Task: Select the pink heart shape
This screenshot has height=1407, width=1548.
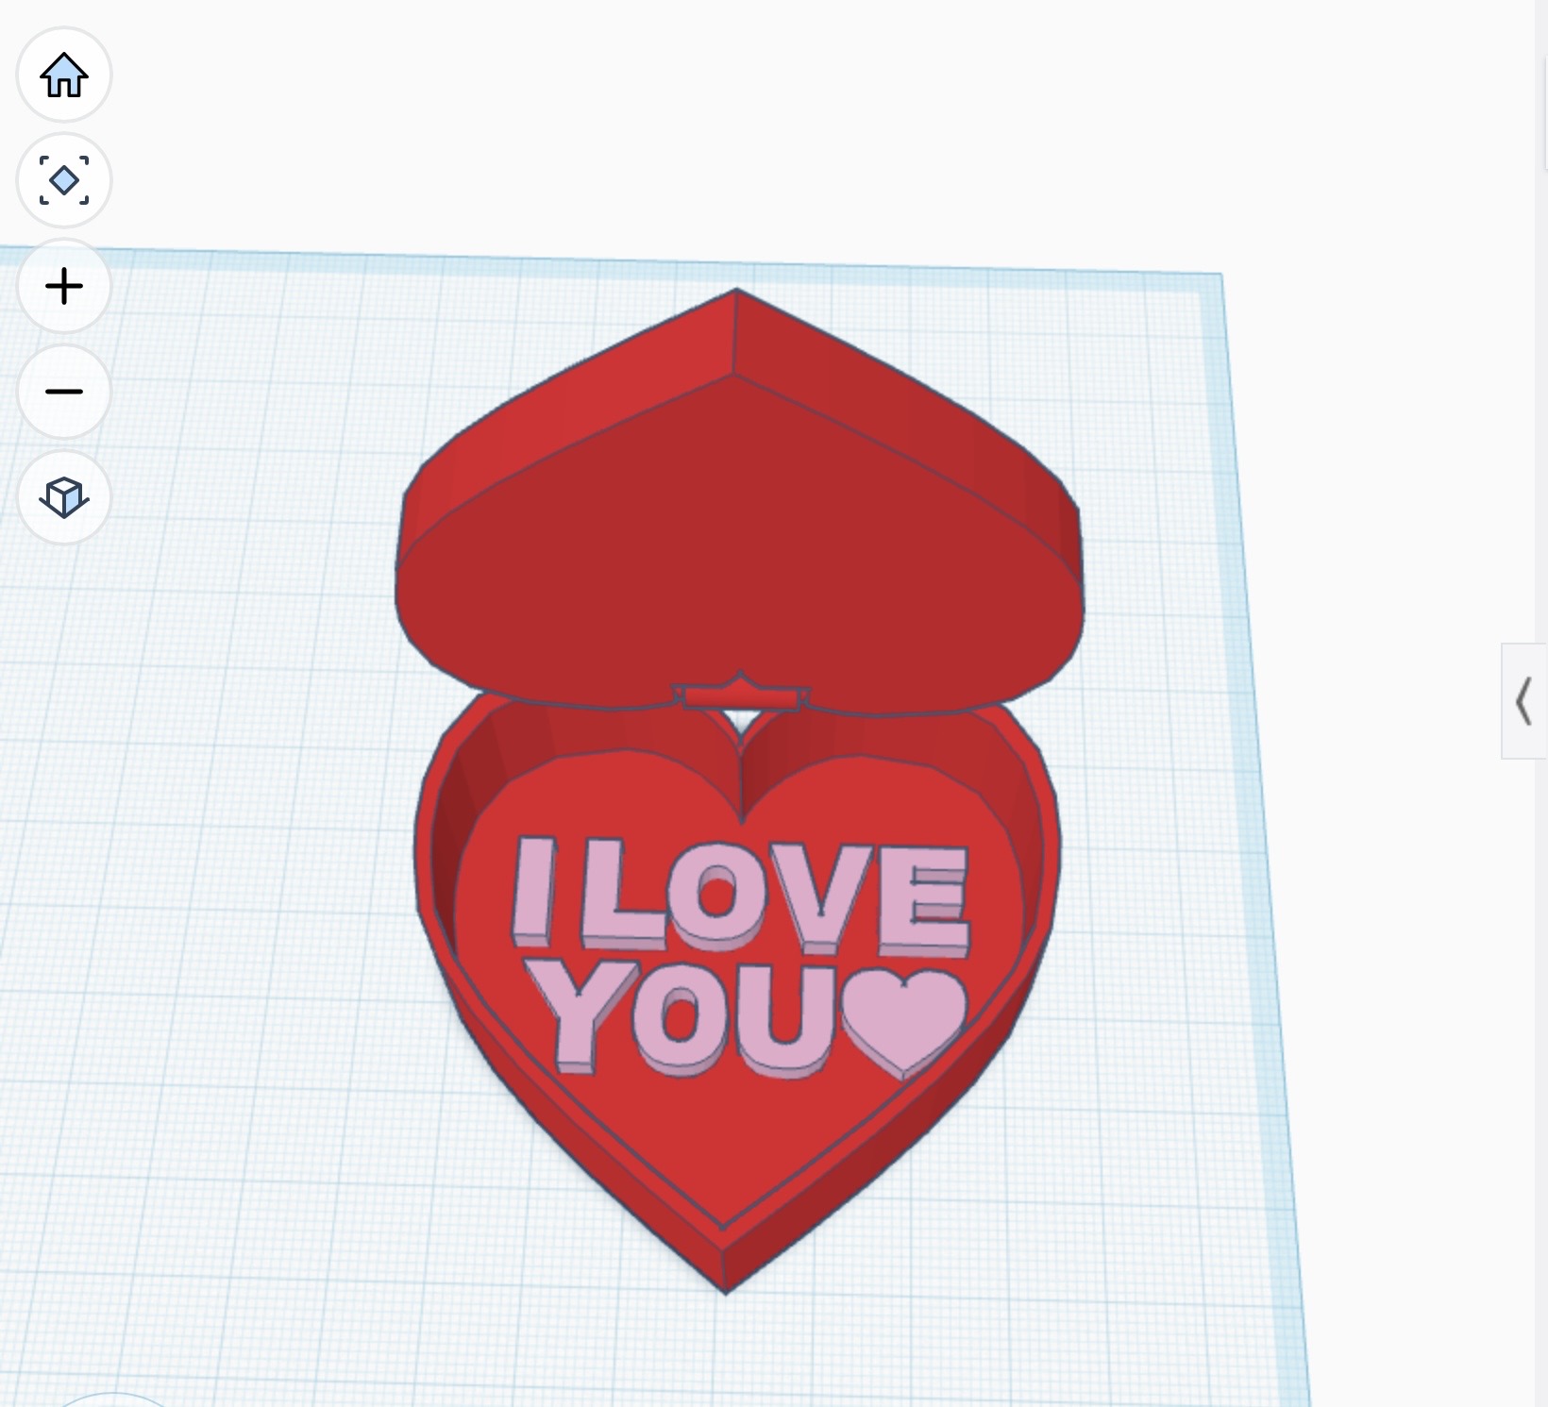Action: (904, 1024)
